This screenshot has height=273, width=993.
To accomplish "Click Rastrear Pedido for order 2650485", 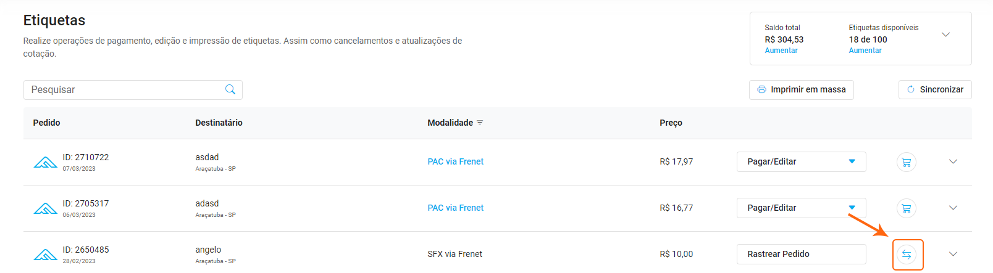I will (801, 254).
